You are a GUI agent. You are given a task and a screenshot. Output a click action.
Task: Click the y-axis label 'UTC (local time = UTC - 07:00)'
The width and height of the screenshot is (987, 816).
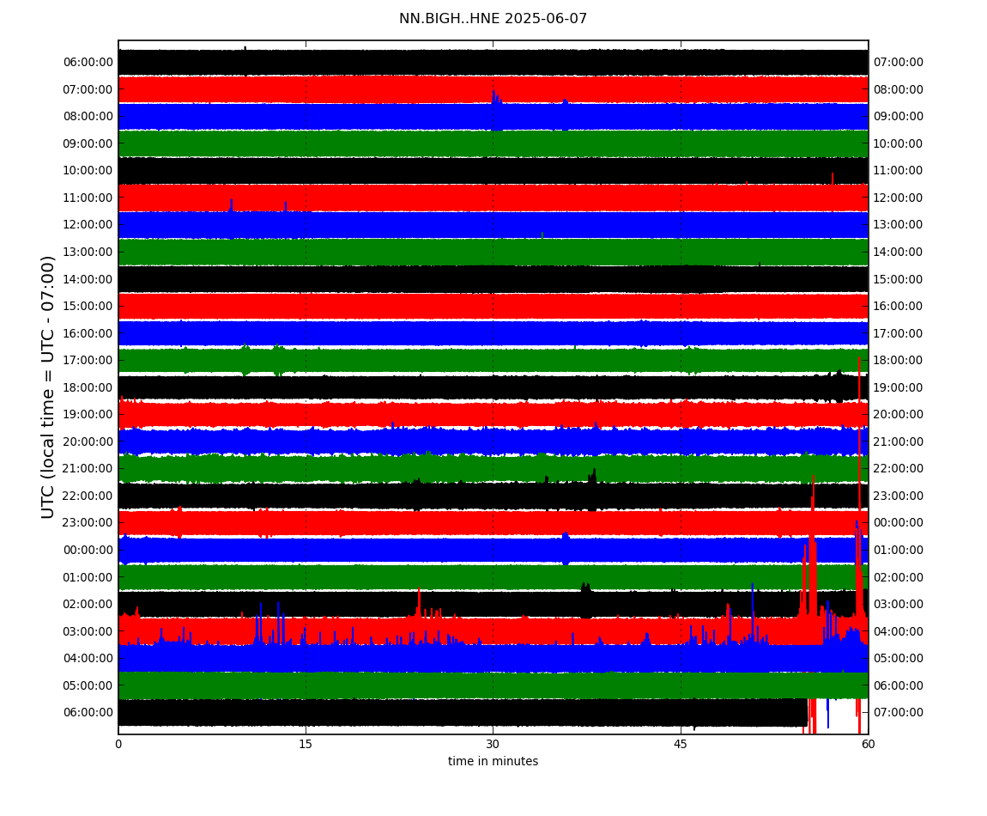coord(48,387)
